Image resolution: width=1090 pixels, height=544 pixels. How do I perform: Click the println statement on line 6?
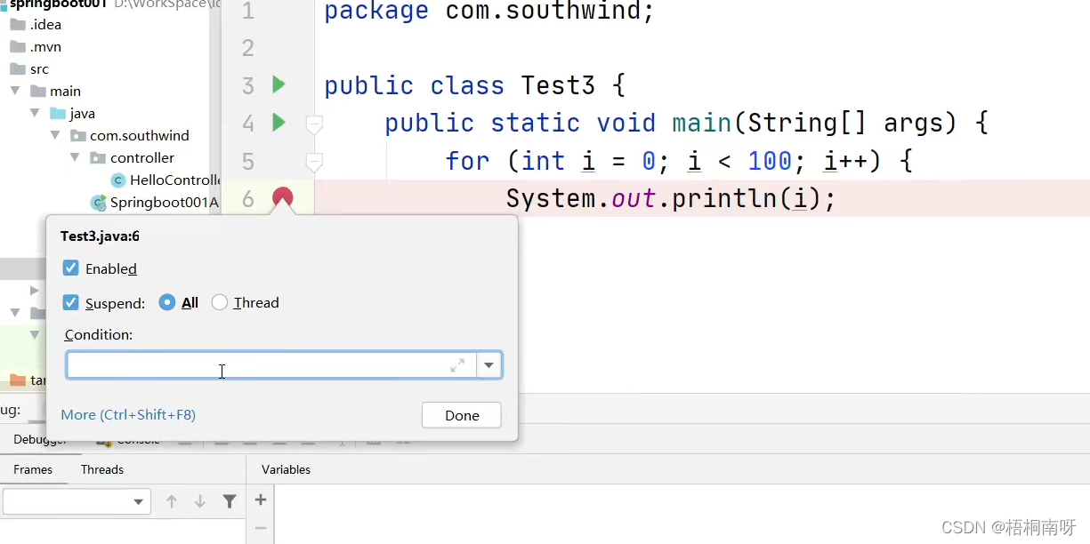click(x=671, y=197)
